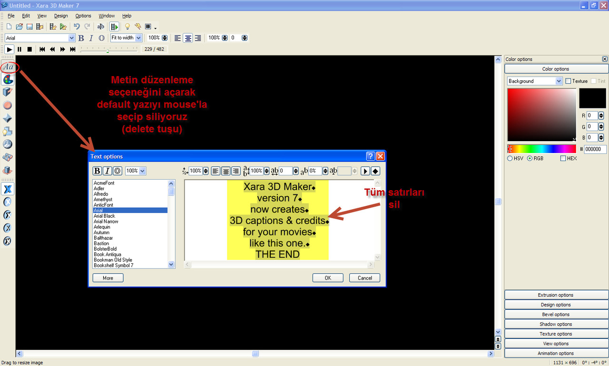Click the New document icon
This screenshot has width=609, height=366.
[9, 27]
